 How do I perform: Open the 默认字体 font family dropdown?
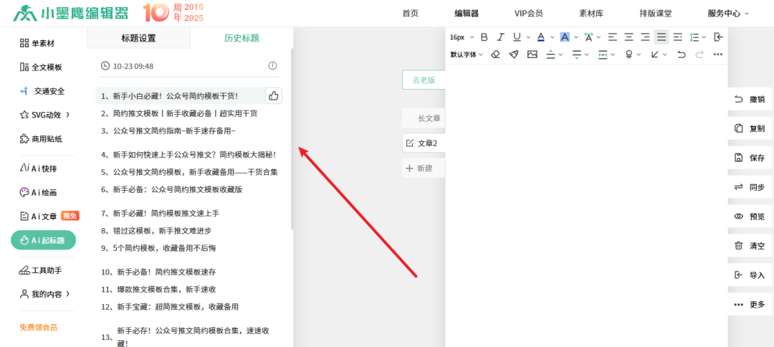(x=467, y=54)
